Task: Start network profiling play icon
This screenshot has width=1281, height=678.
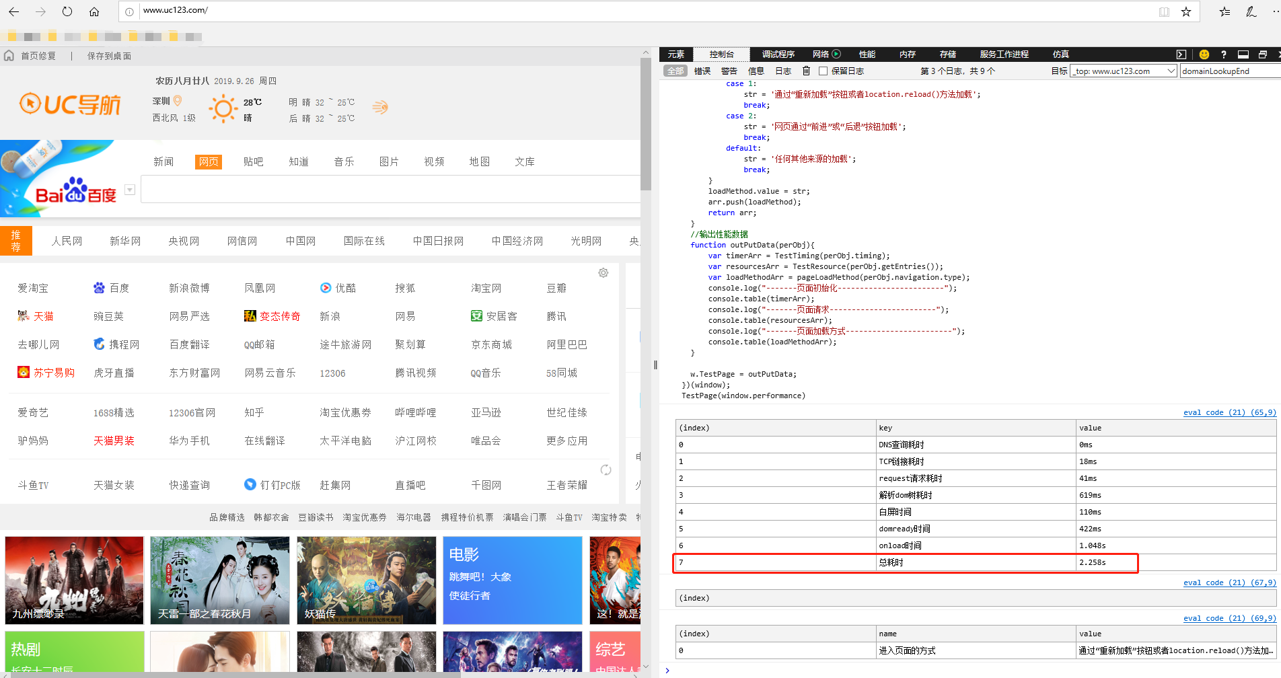Action: point(836,54)
